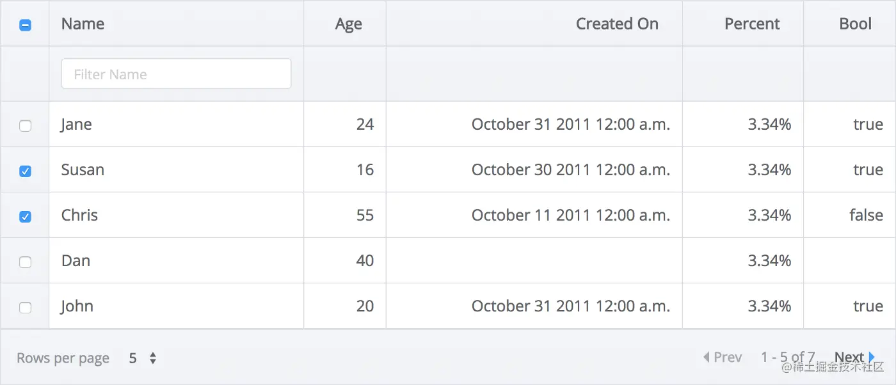The width and height of the screenshot is (896, 385).
Task: Click the Prev pagination arrow icon
Action: (706, 357)
